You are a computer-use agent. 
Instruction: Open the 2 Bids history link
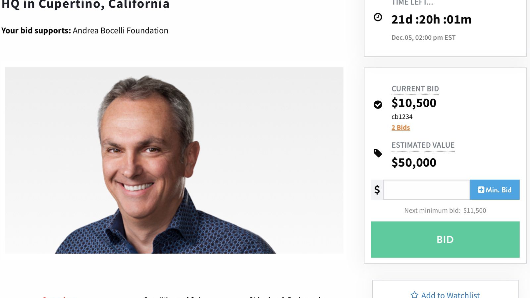(400, 127)
